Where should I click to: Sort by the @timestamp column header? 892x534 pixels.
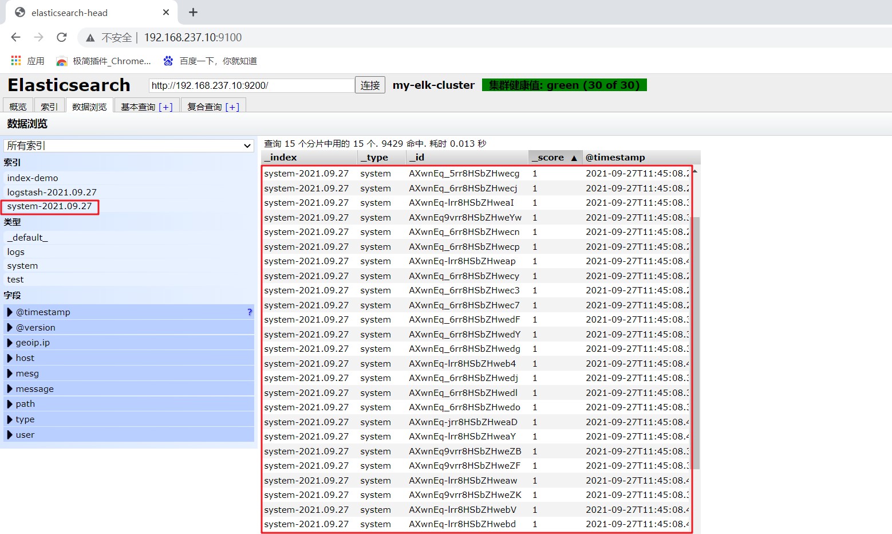(x=641, y=158)
